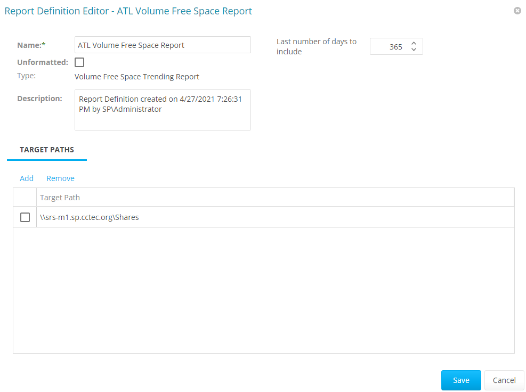Toggle the Unformatted checkbox
This screenshot has height=392, width=526.
(79, 62)
